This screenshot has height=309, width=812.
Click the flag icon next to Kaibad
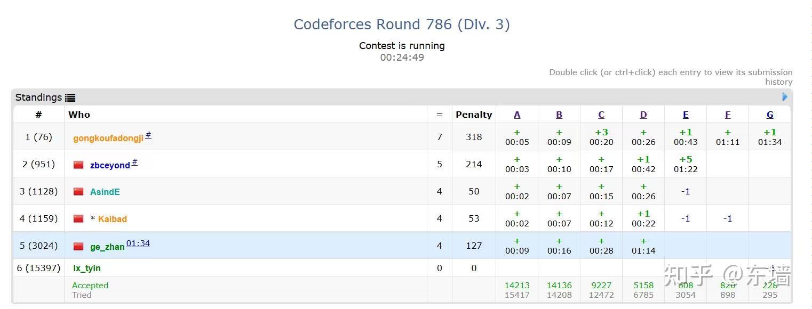78,218
